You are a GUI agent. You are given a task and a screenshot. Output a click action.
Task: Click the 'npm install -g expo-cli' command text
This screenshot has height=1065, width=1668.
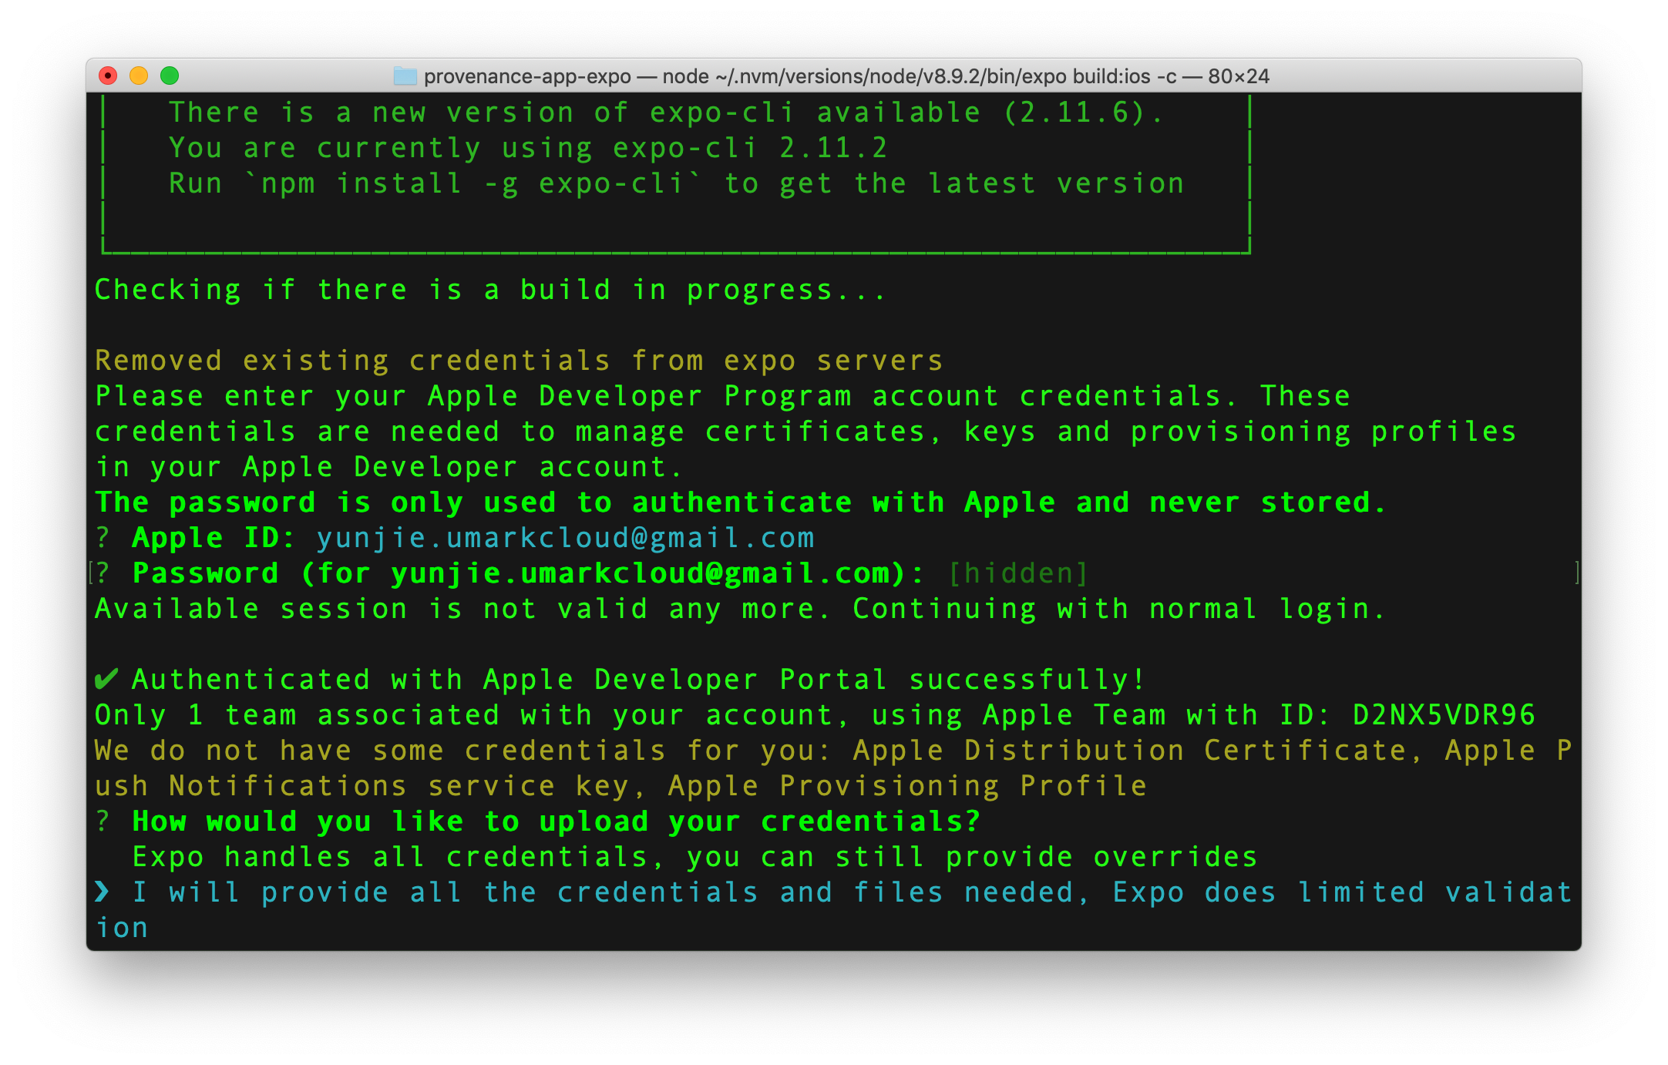(x=472, y=184)
